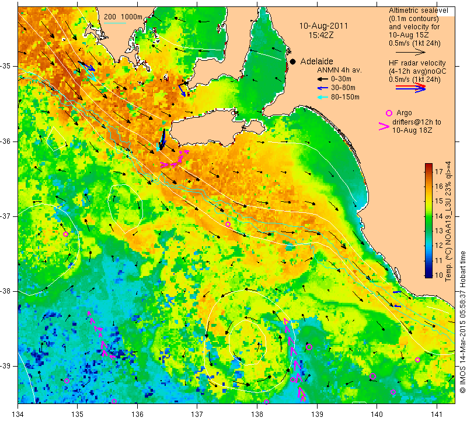
Task: Click the 17 tick label on temperature colorbar
Action: point(439,171)
